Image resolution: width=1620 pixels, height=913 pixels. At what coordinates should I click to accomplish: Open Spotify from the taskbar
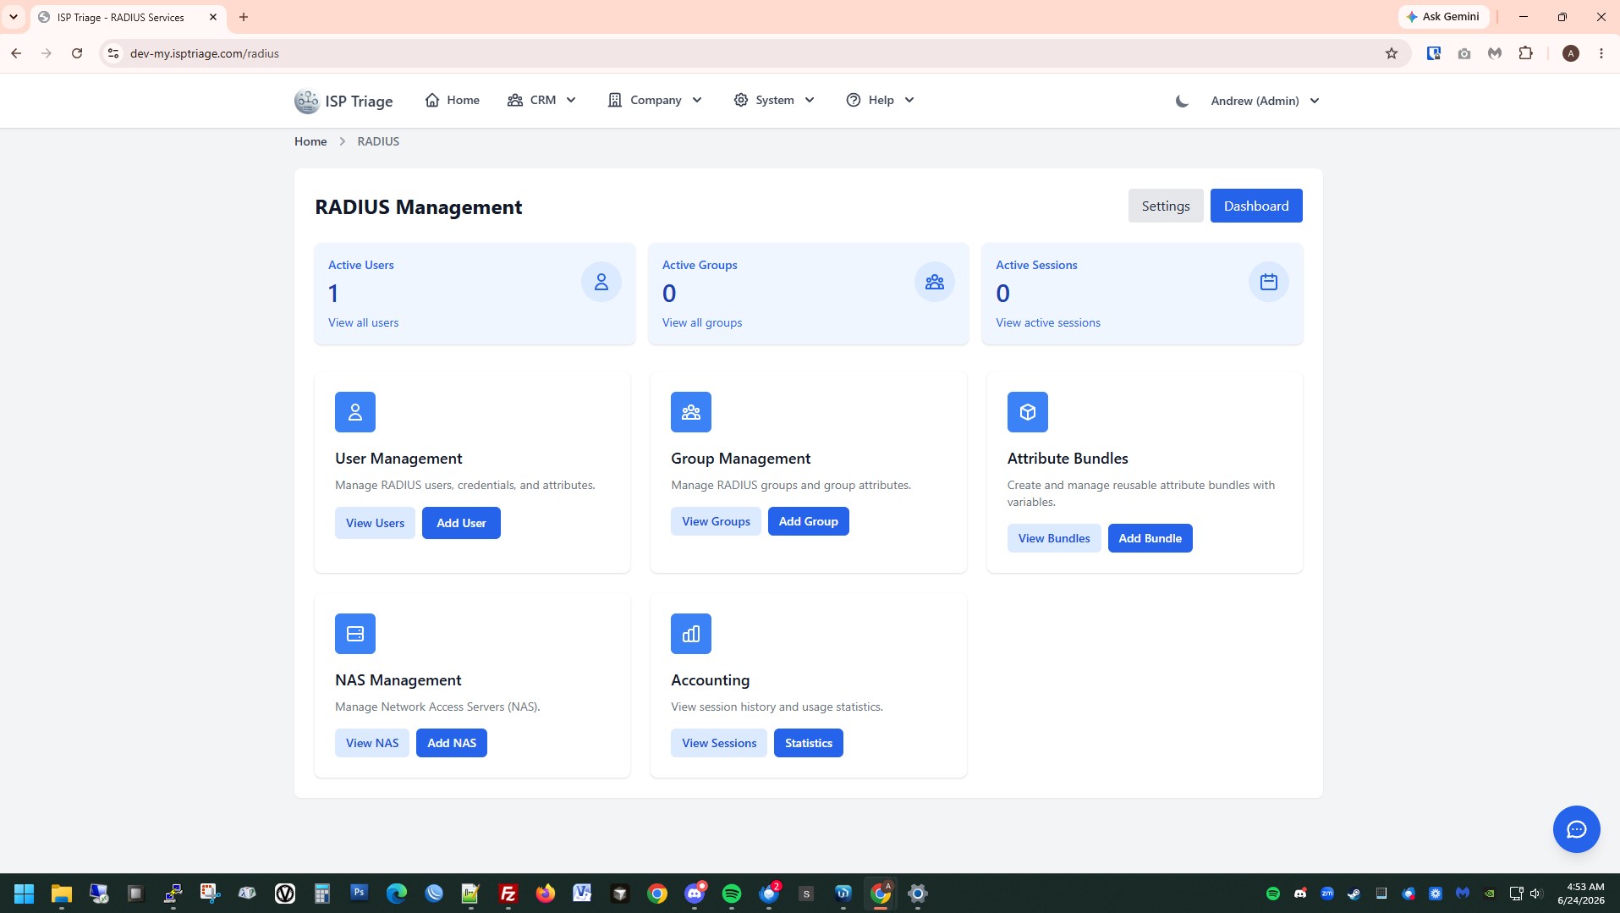click(x=732, y=894)
